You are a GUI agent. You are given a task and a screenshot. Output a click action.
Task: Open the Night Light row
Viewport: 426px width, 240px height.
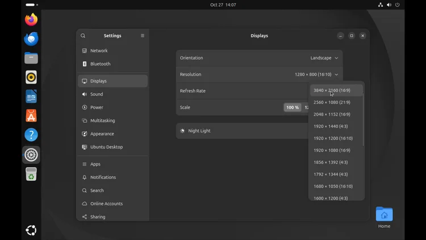click(242, 131)
